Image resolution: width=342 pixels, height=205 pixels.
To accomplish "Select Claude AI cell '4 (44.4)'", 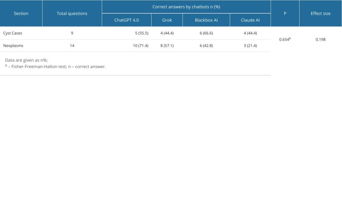I will (x=250, y=33).
